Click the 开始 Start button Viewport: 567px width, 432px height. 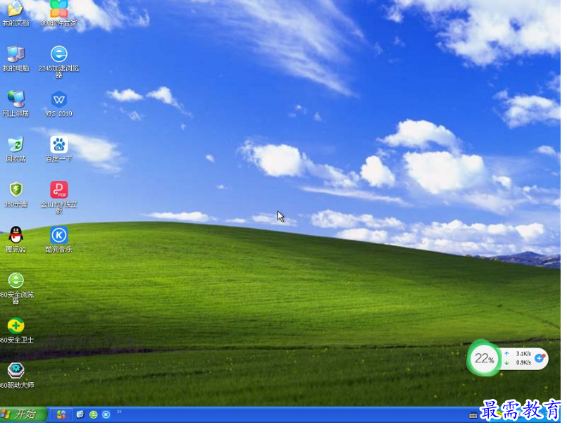tap(23, 414)
